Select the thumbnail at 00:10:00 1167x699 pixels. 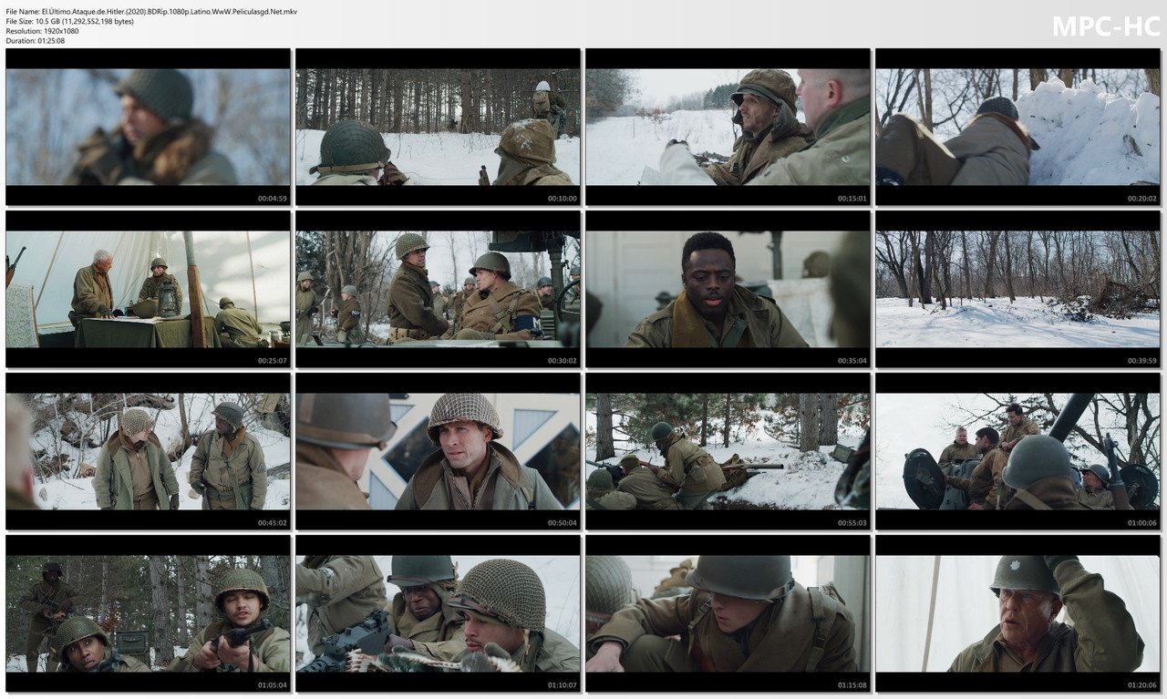pos(438,127)
